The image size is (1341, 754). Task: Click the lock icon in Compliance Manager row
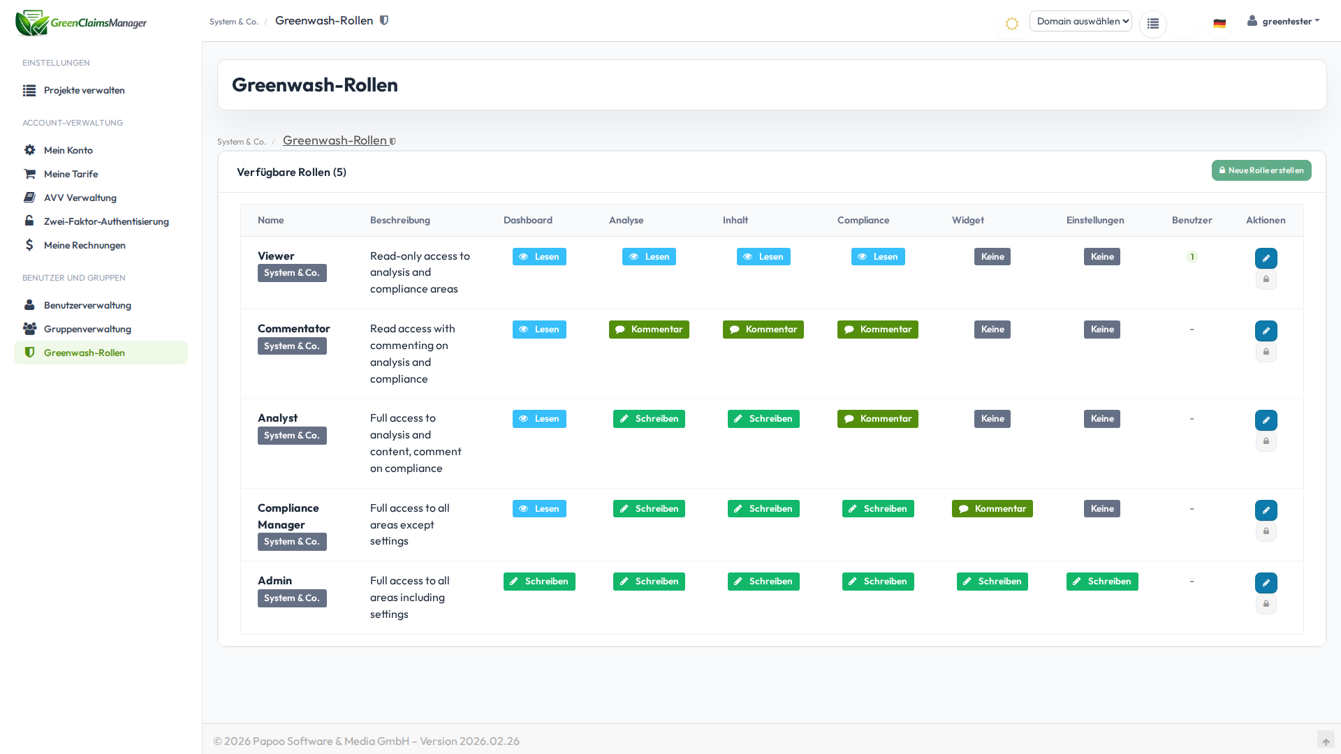click(1266, 531)
